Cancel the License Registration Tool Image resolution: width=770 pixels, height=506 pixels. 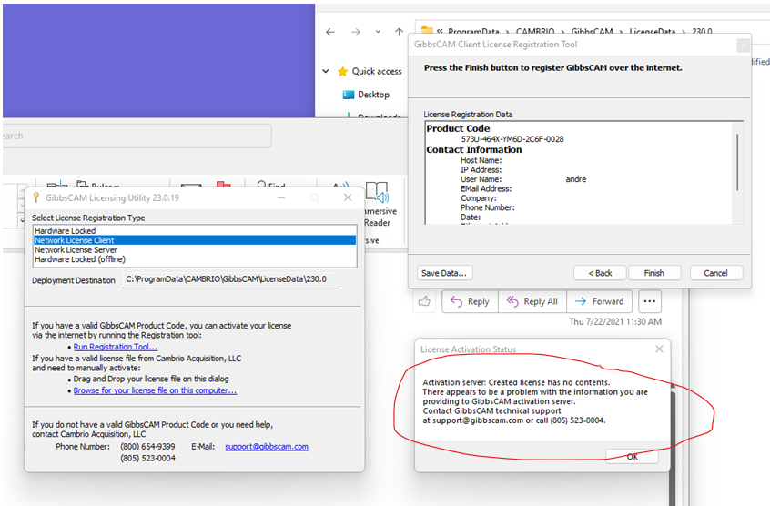point(716,273)
